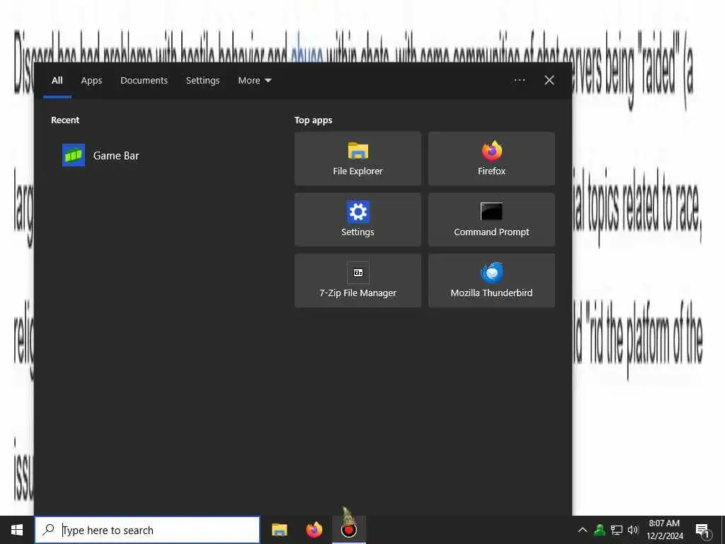
Task: Switch to Settings search tab
Action: coord(202,81)
